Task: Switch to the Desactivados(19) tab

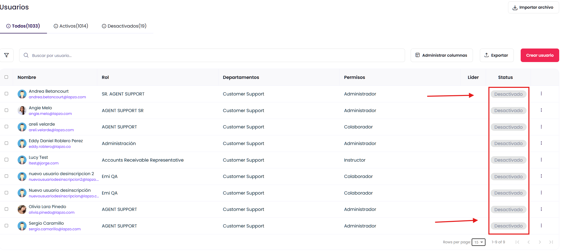Action: coord(124,26)
